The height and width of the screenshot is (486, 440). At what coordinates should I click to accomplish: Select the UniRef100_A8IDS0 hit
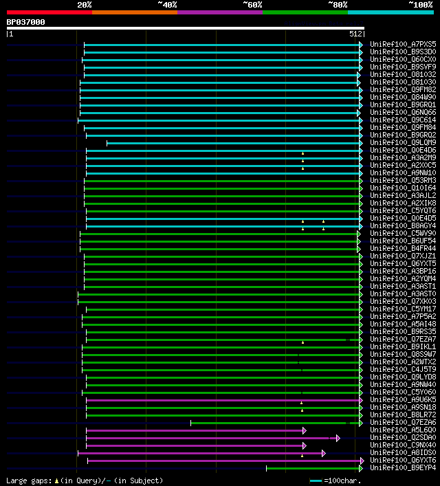point(403,452)
